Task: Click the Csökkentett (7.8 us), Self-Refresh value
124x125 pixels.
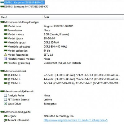Action: (62, 63)
